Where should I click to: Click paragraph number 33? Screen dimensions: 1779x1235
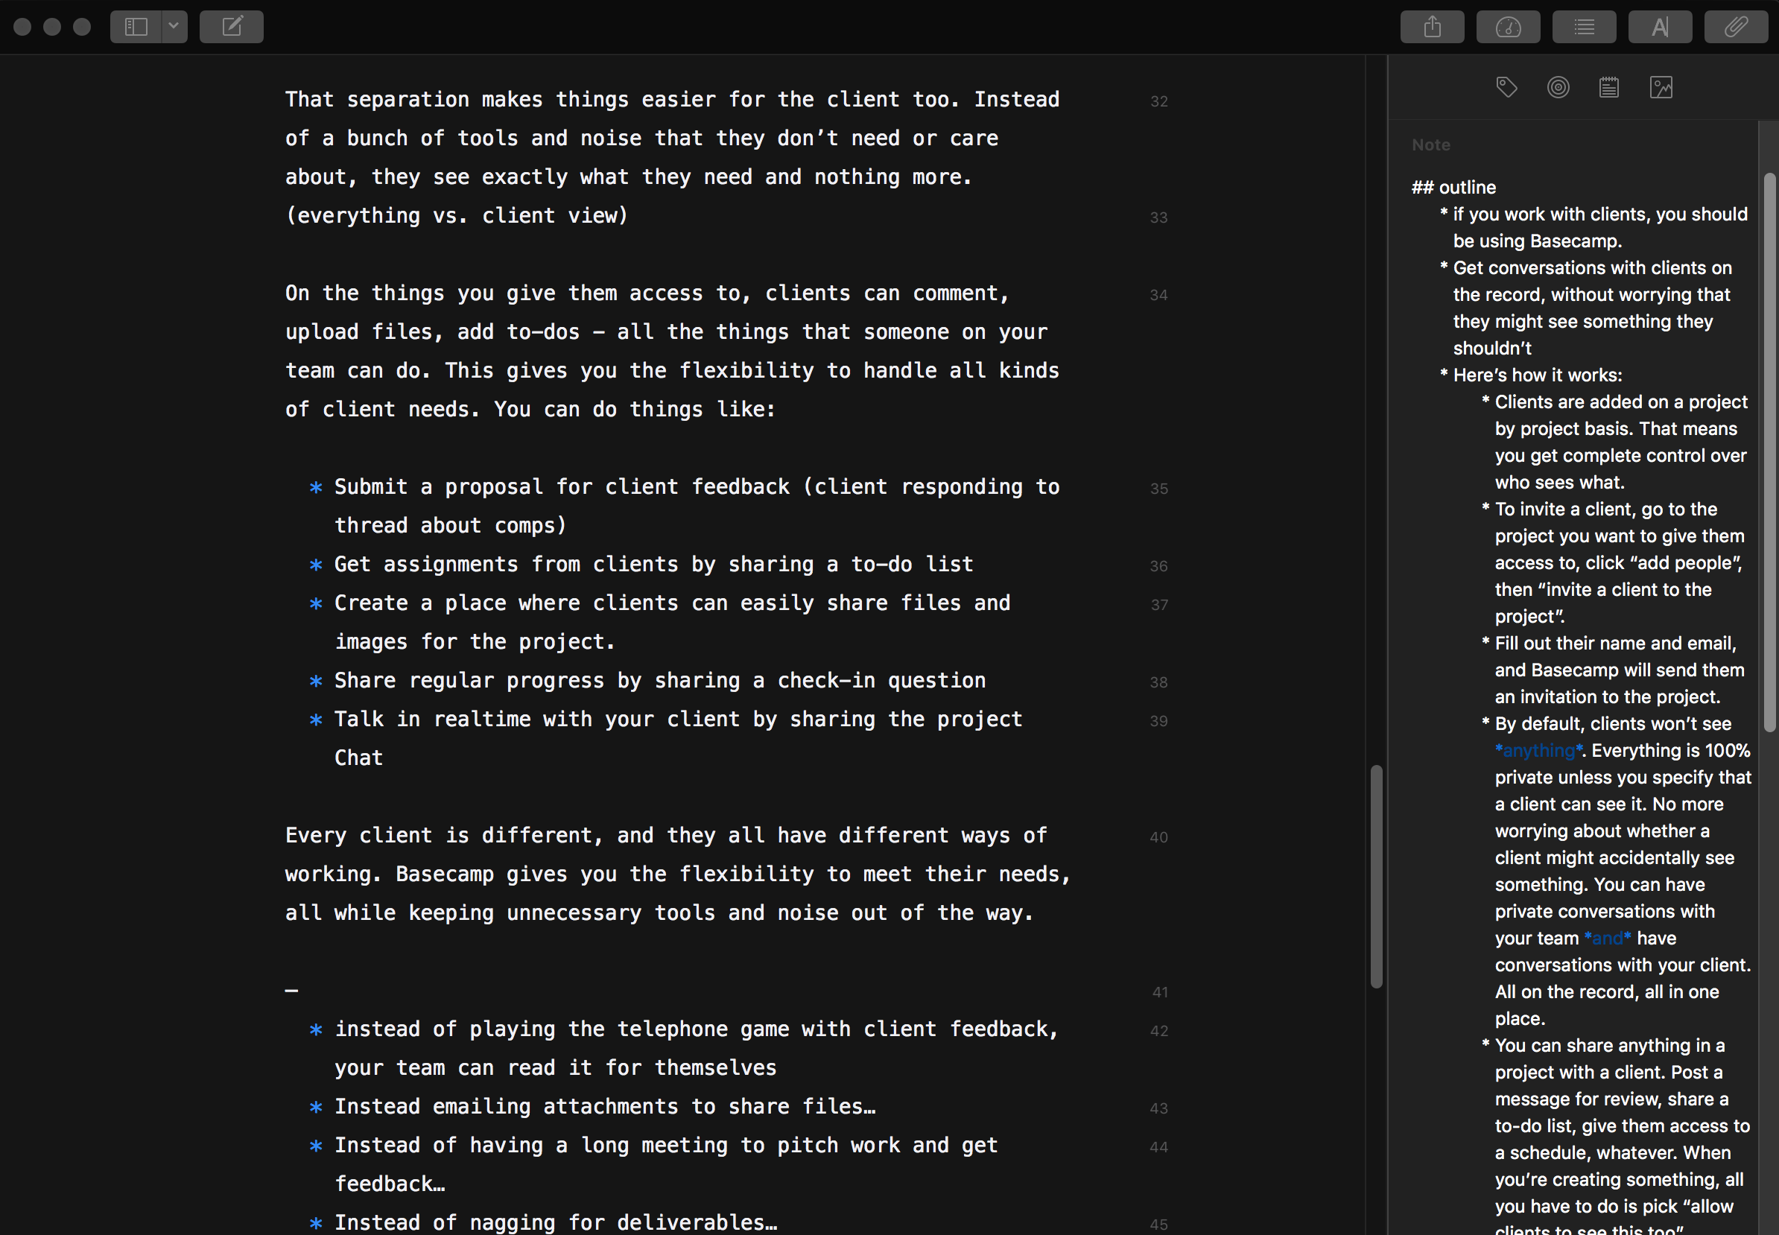[x=1158, y=218]
